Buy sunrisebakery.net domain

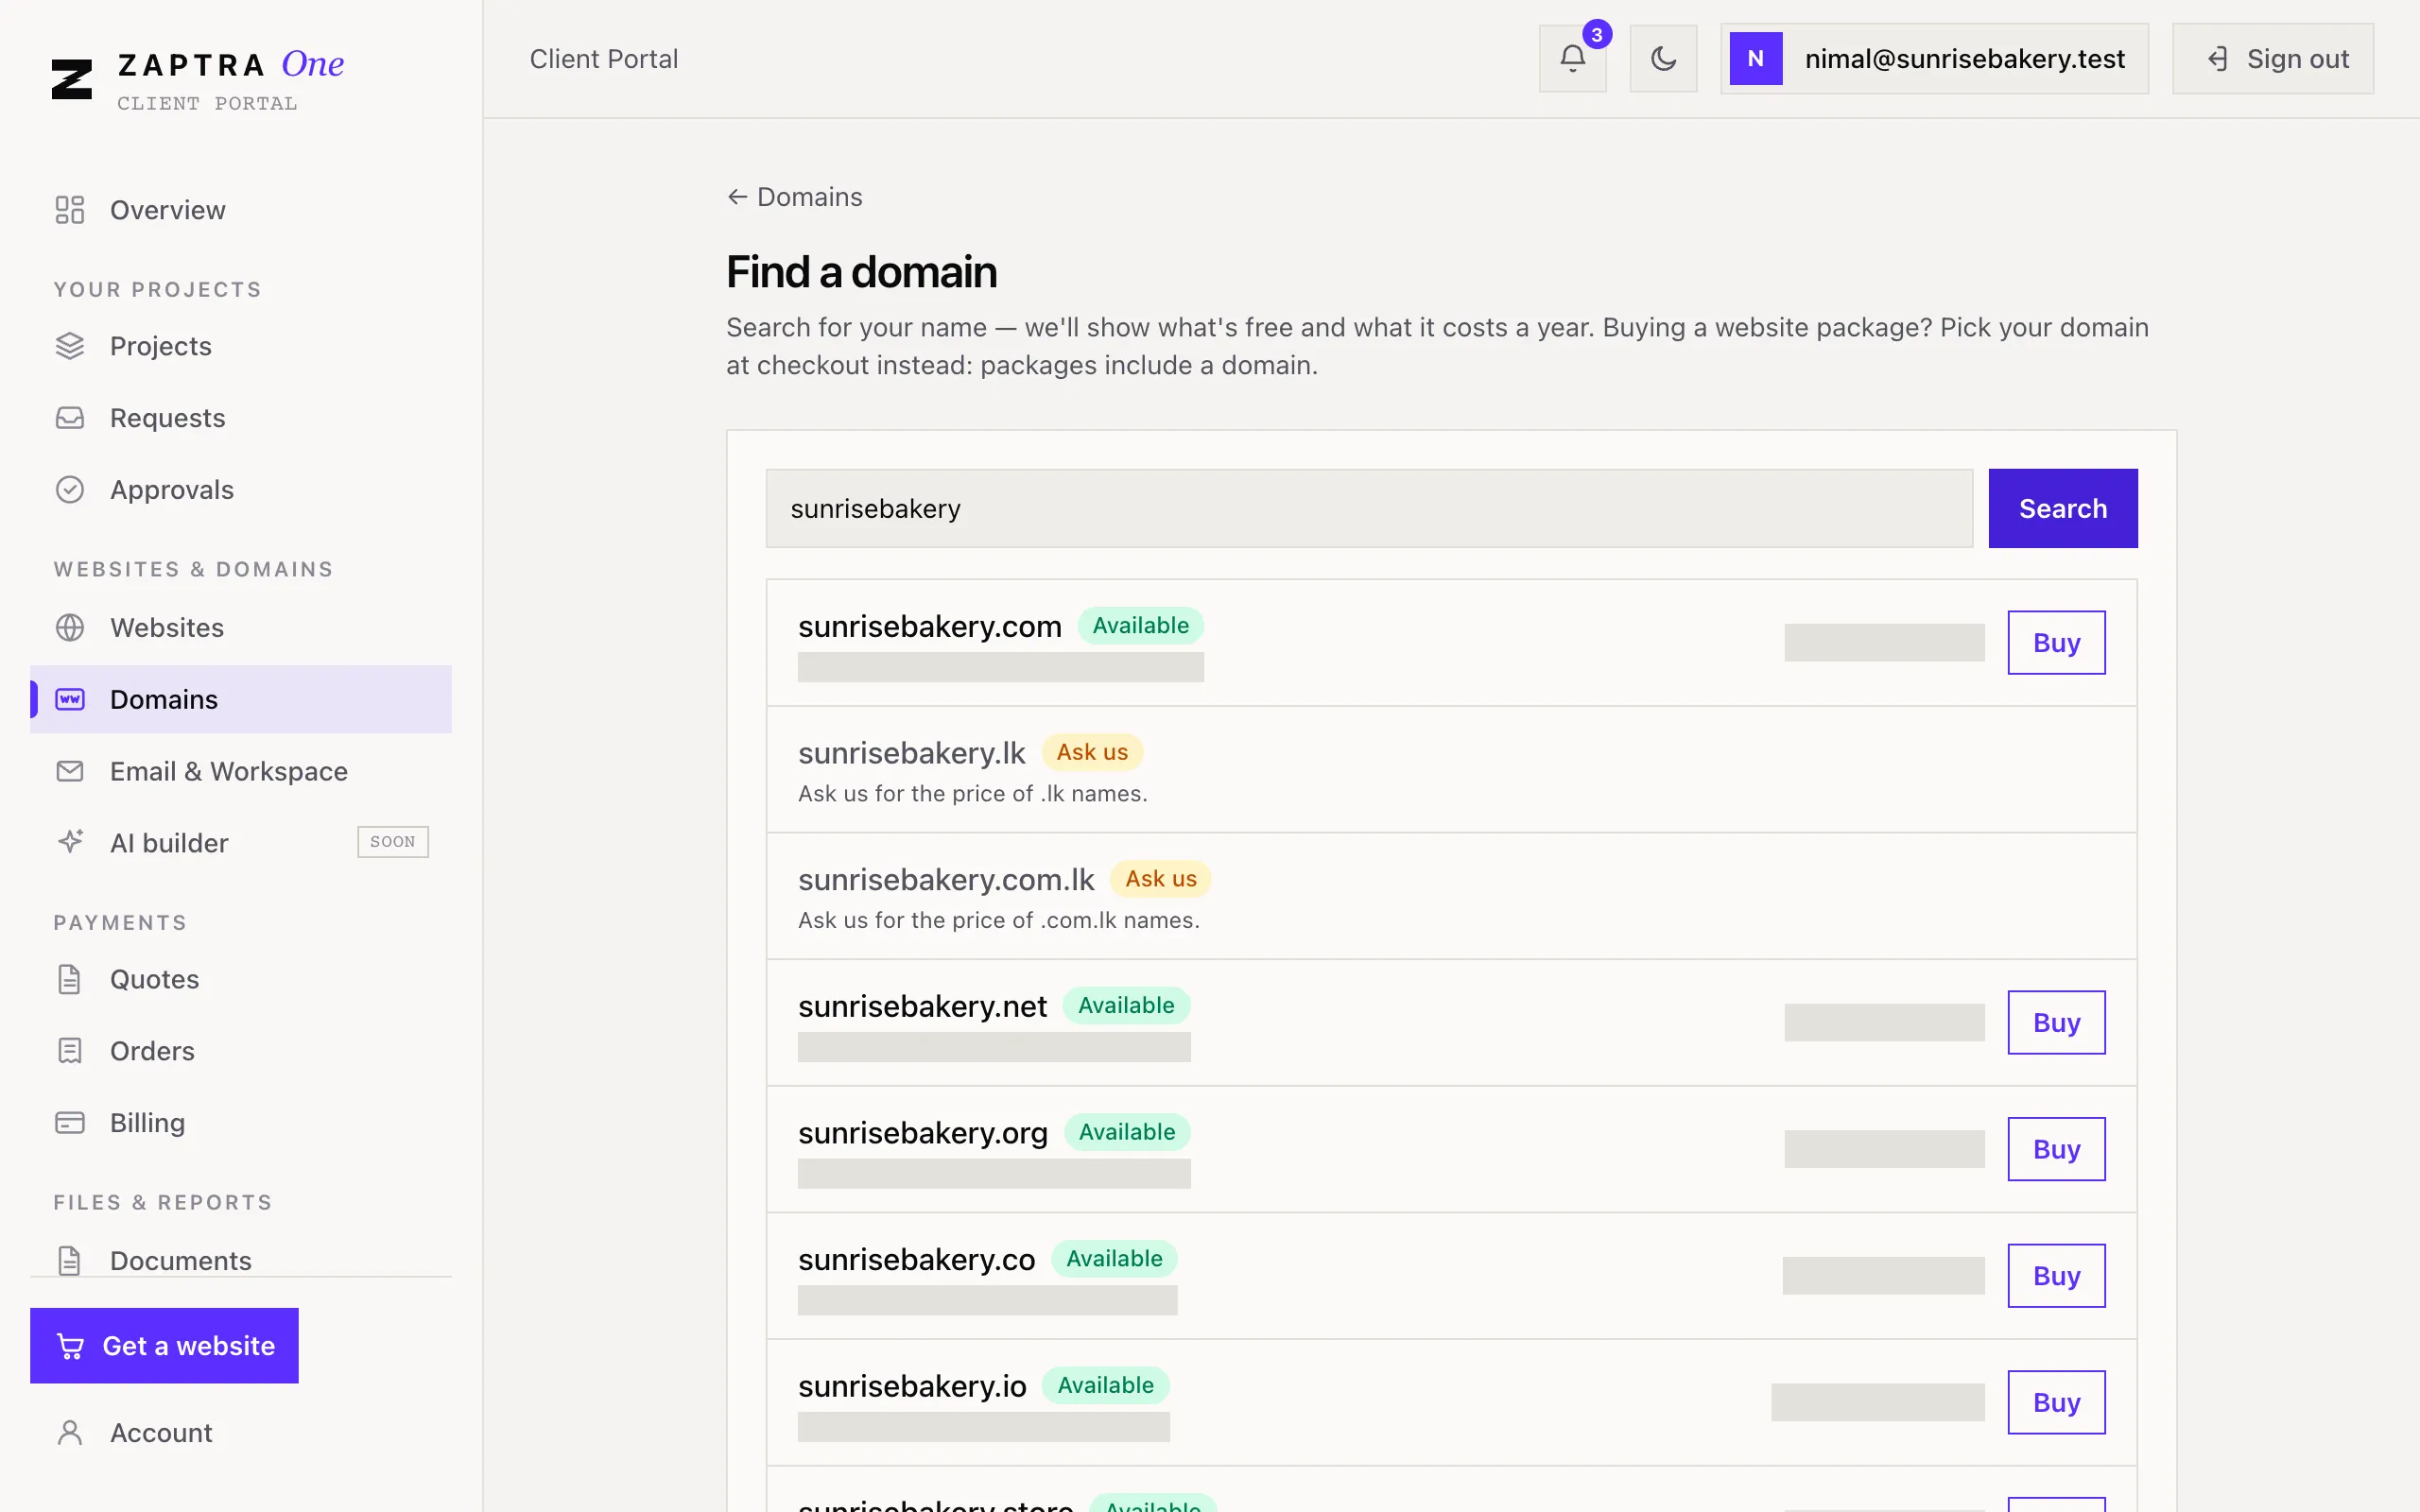(x=2056, y=1023)
